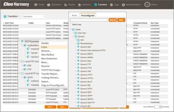Open the Scheduler clock icon
Screen dimensions: 174x112
point(48,5)
